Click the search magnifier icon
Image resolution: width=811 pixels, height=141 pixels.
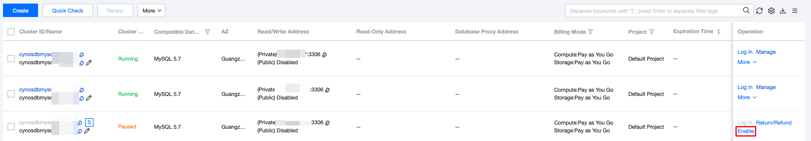click(746, 11)
